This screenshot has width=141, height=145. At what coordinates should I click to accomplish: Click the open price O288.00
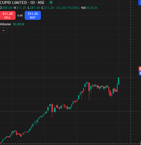(6, 8)
